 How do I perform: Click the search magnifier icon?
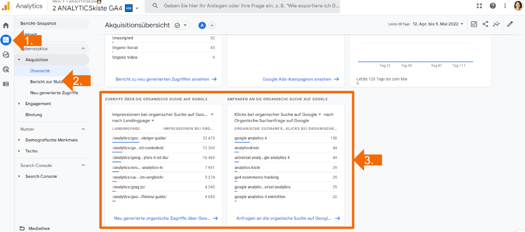[x=155, y=6]
